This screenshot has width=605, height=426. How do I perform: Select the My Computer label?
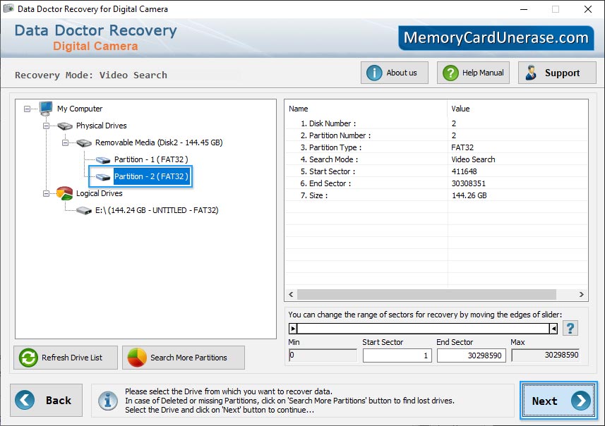coord(80,109)
